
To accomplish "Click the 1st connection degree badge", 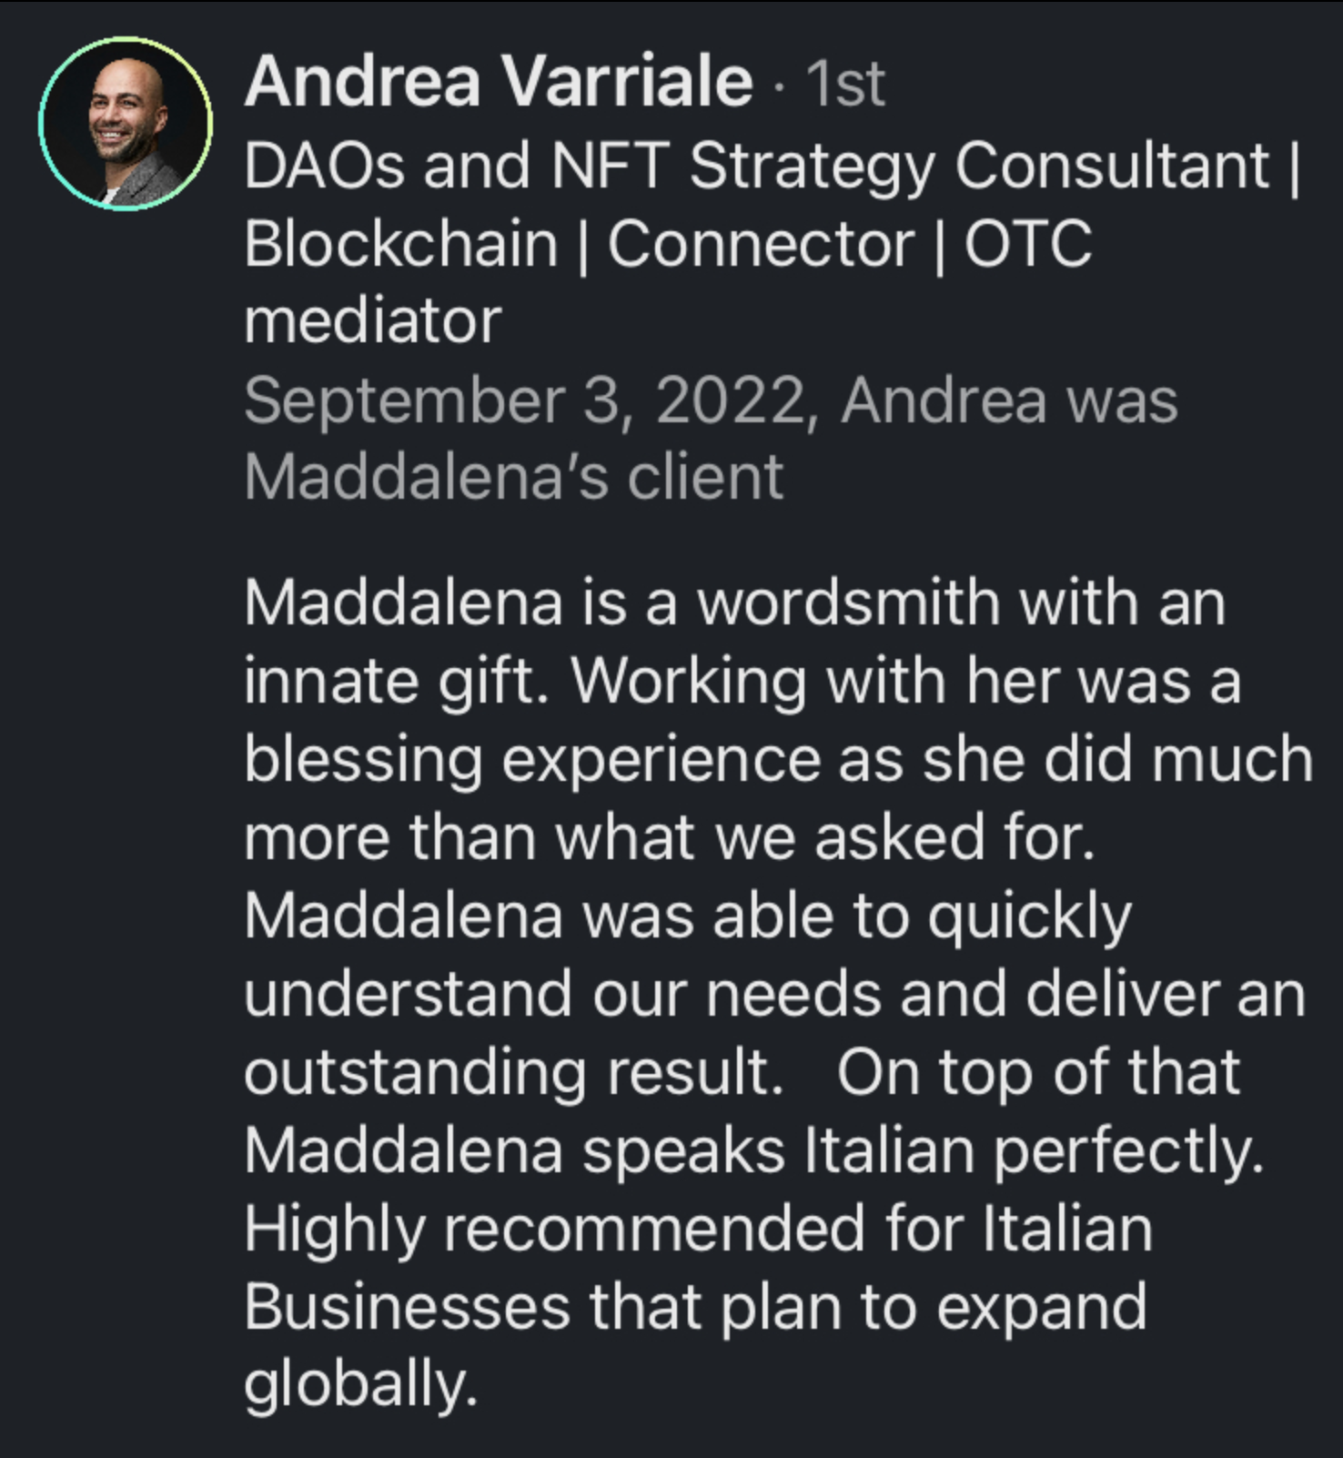I will [x=845, y=85].
